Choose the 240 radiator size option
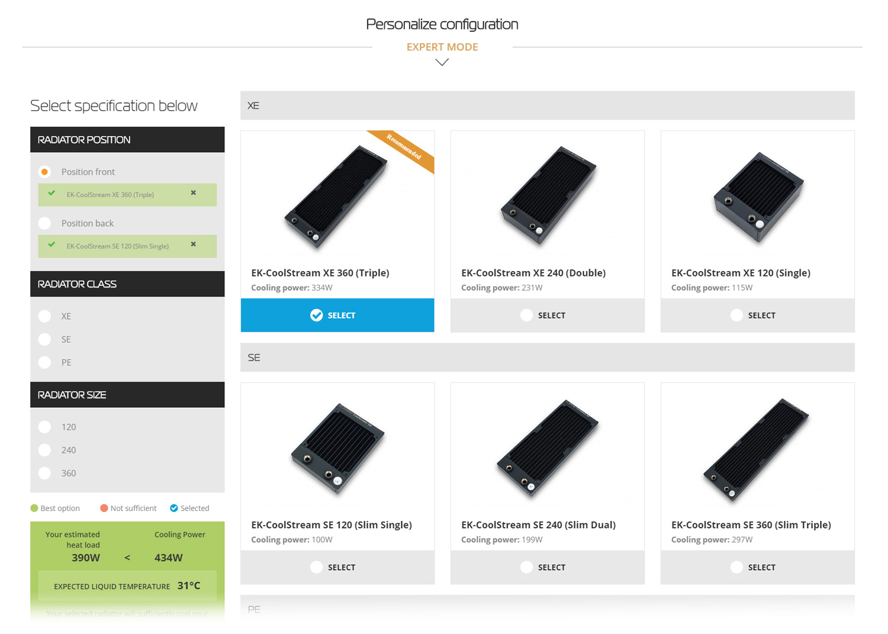Viewport: 888px width, 634px height. pyautogui.click(x=45, y=450)
